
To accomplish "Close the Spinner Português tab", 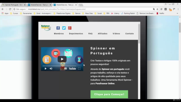I will 25,5.
